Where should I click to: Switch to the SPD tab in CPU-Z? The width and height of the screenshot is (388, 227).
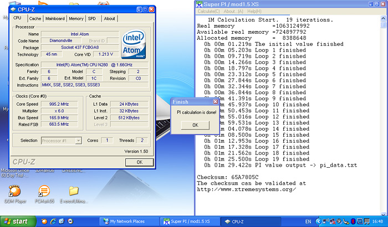[92, 18]
